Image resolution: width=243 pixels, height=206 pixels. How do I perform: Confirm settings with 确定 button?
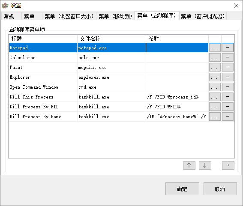(x=182, y=189)
